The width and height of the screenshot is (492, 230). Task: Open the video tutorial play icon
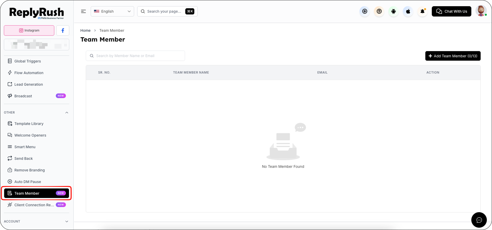click(x=365, y=11)
